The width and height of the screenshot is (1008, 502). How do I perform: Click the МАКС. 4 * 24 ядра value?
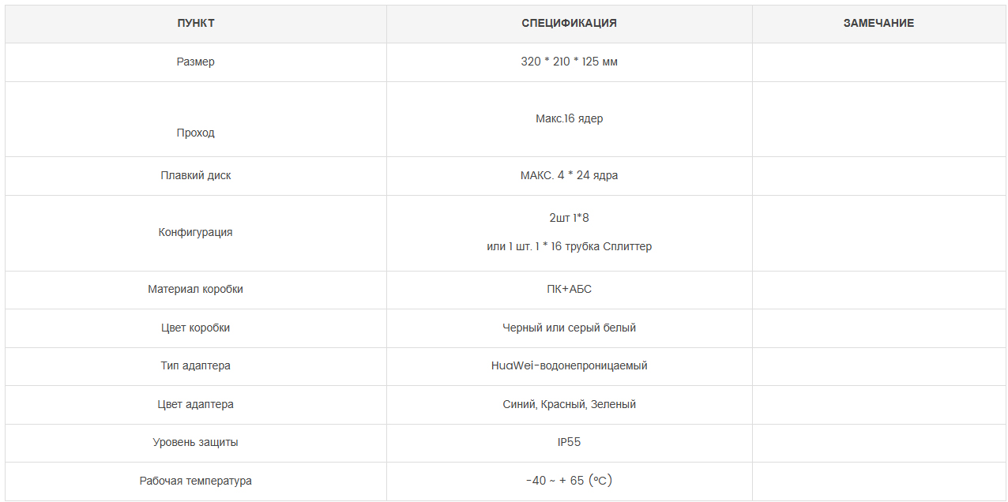click(569, 175)
